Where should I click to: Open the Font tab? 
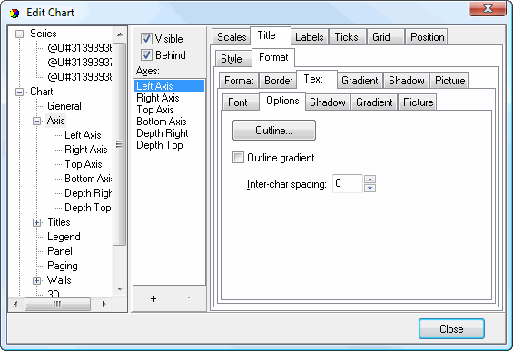238,102
